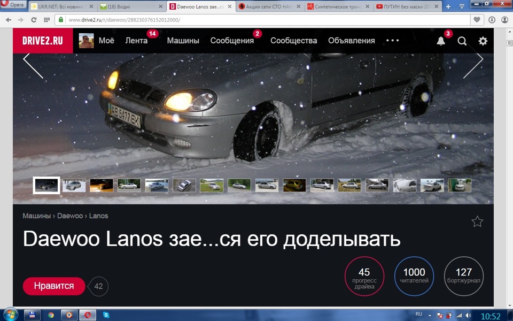
Task: Bookmark page with heart icon in address bar
Action: (477, 20)
